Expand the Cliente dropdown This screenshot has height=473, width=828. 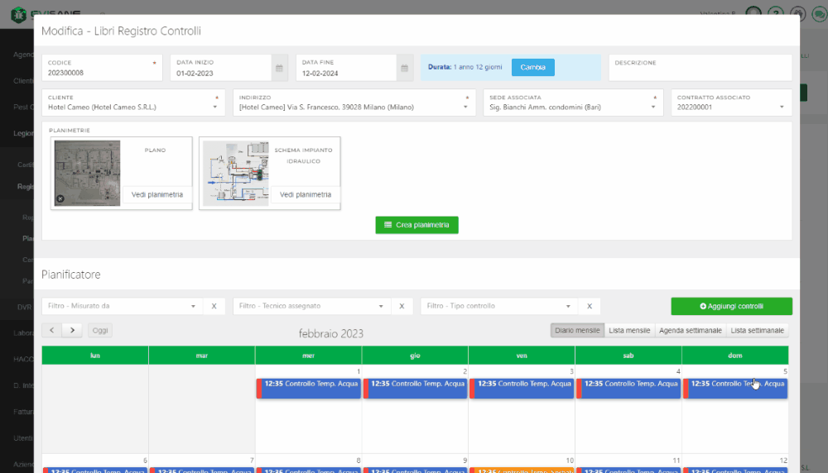(215, 107)
